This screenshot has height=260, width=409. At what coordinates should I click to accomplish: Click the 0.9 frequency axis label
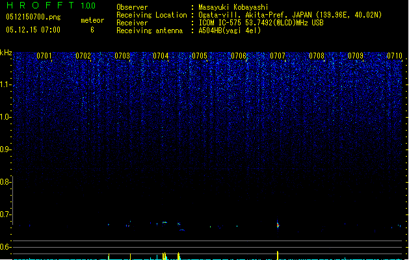pyautogui.click(x=5, y=149)
